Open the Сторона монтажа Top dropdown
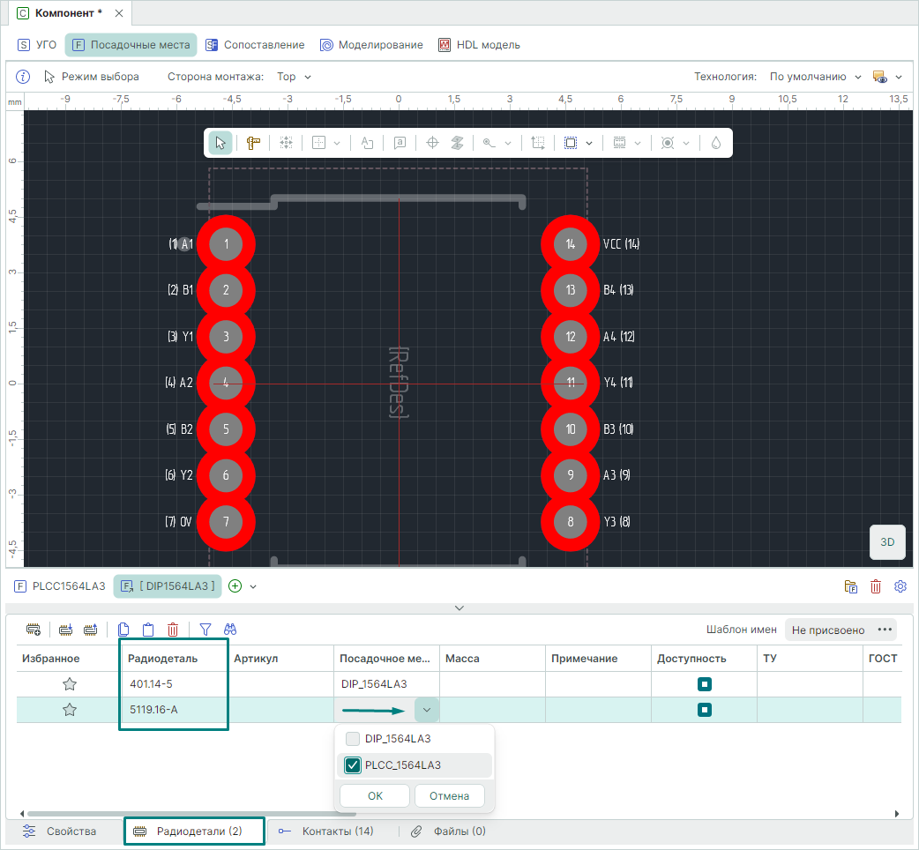This screenshot has width=919, height=850. click(x=294, y=77)
